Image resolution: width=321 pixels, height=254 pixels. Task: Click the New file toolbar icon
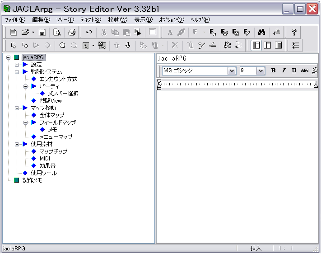coord(13,32)
